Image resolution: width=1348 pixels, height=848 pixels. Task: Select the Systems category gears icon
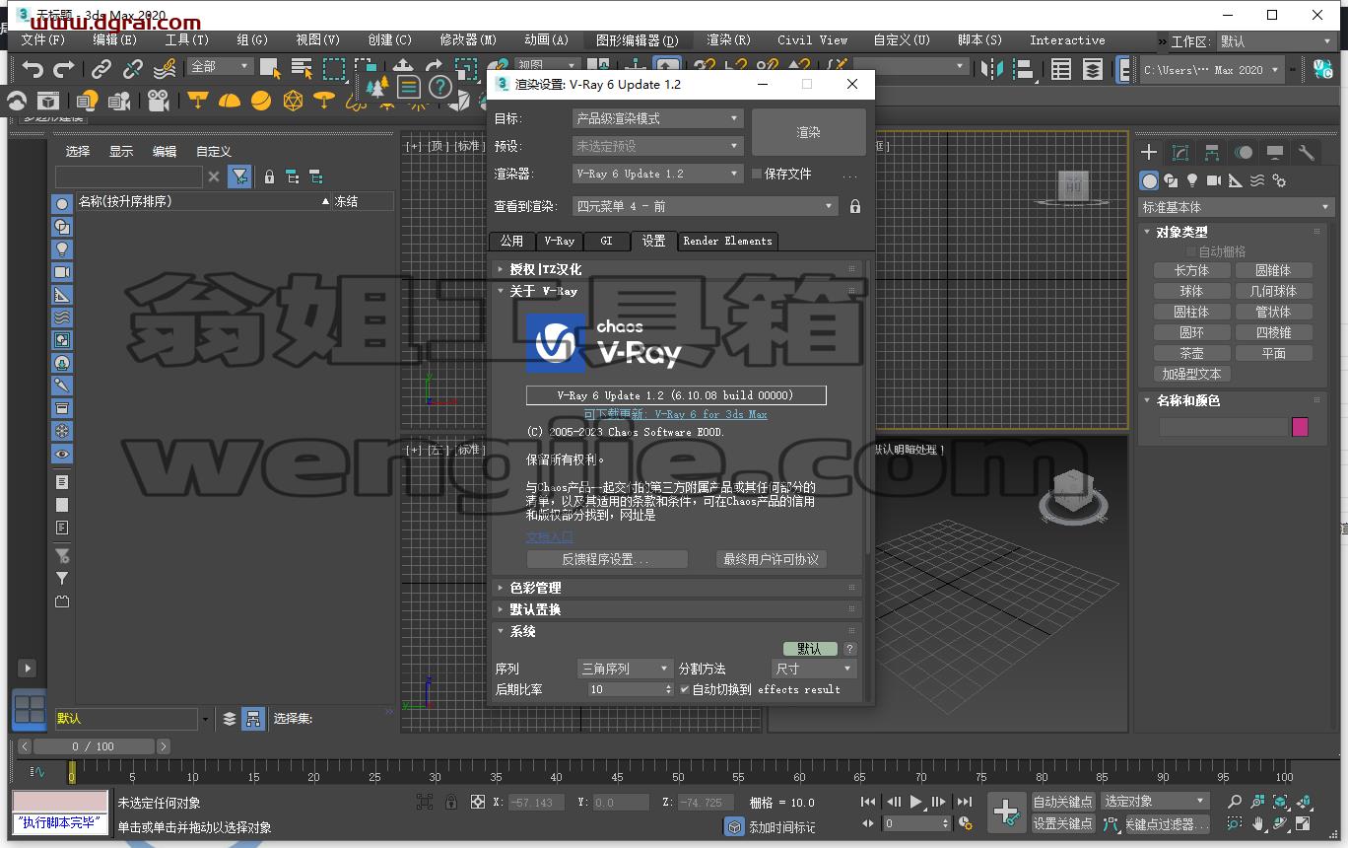[x=1279, y=180]
